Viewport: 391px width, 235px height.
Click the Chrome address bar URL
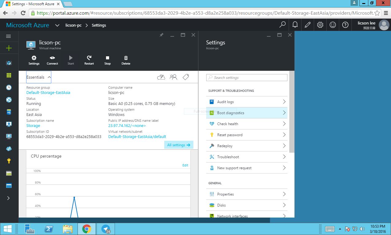[x=205, y=13]
